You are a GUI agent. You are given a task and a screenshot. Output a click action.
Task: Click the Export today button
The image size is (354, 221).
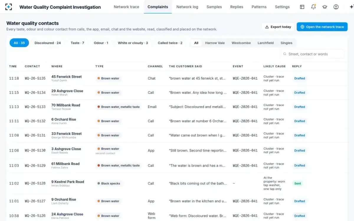click(x=278, y=27)
